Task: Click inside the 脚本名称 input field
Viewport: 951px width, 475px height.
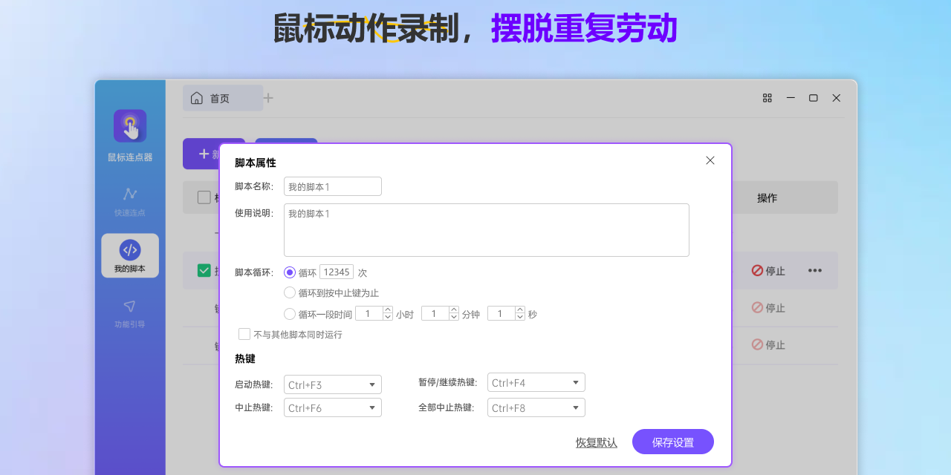Action: pos(332,186)
